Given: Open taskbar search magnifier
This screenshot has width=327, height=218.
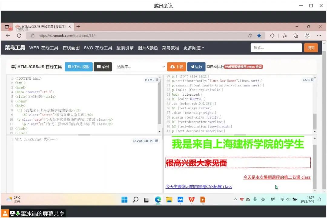Looking at the screenshot, I should pos(136,200).
